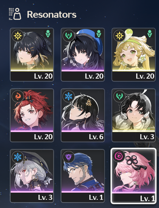
Task: Click team badge on first black-haired resonator
Action: (48, 34)
